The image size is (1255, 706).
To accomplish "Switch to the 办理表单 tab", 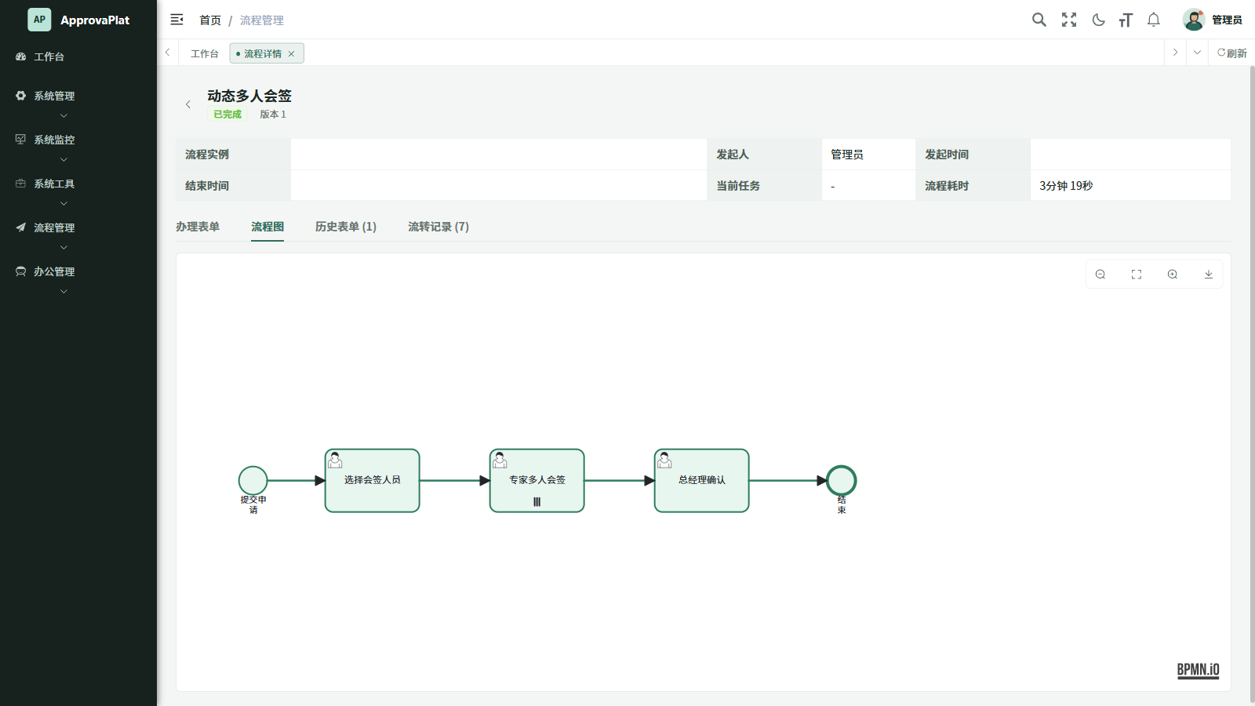I will (x=198, y=227).
